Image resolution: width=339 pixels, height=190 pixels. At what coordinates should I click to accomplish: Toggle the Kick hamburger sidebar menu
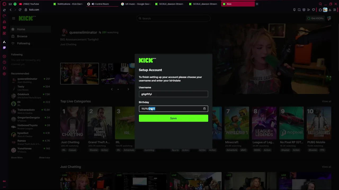14,18
